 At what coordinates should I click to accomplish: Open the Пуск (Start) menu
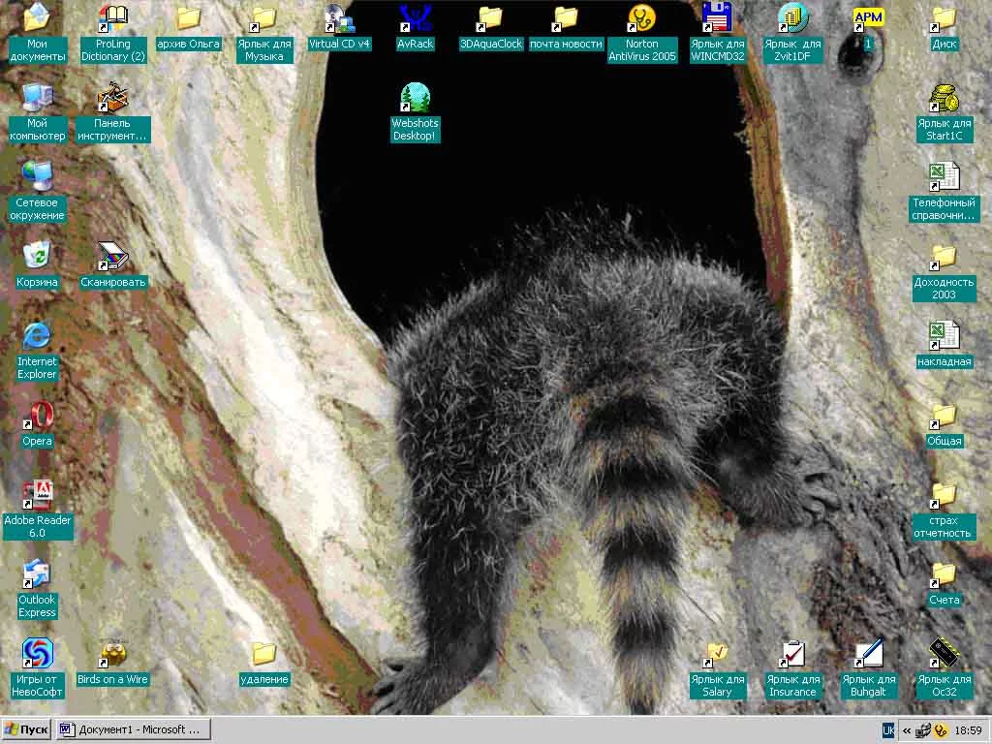coord(27,729)
